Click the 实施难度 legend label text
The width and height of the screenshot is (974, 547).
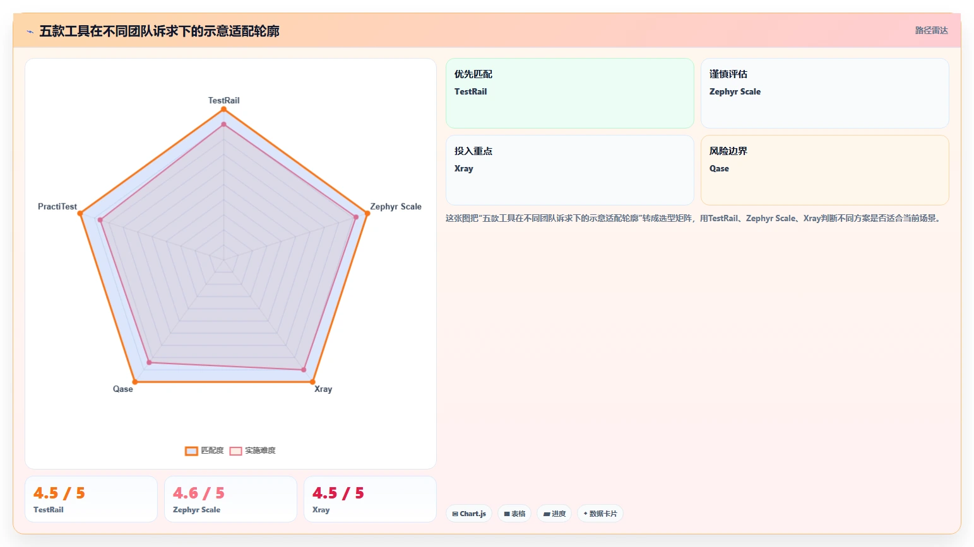pyautogui.click(x=260, y=451)
